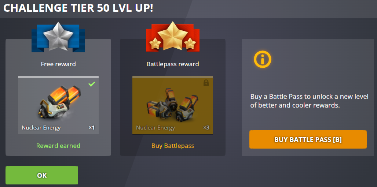The width and height of the screenshot is (377, 187).
Task: Click the small left gold star
Action: (155, 44)
